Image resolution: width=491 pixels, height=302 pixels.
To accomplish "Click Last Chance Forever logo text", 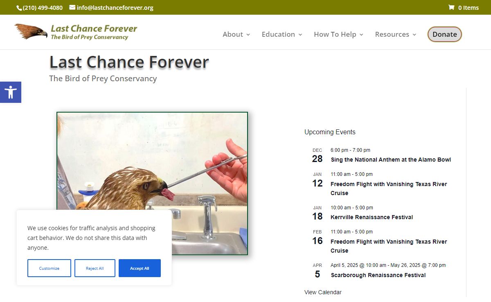I will click(94, 32).
